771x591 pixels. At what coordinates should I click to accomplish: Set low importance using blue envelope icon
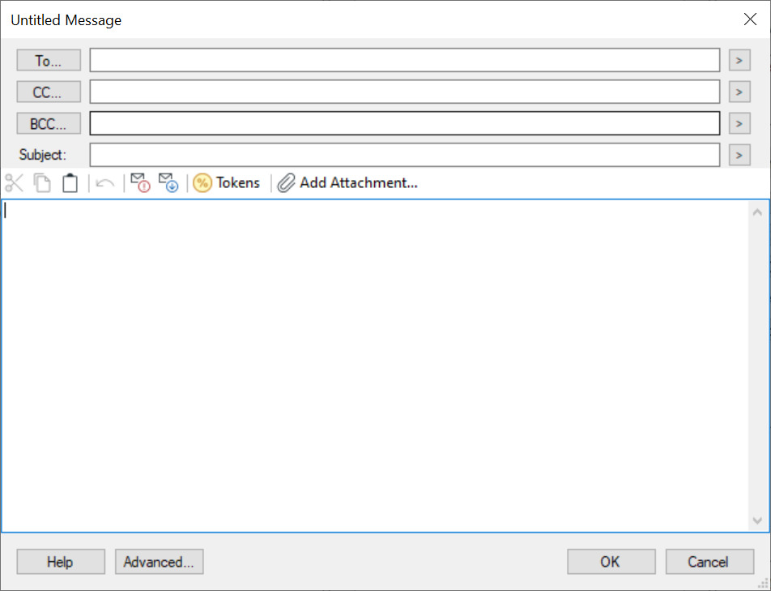coord(168,183)
